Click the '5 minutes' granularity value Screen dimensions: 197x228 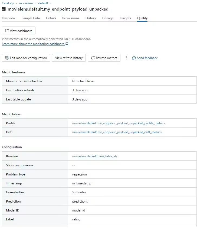(79, 192)
